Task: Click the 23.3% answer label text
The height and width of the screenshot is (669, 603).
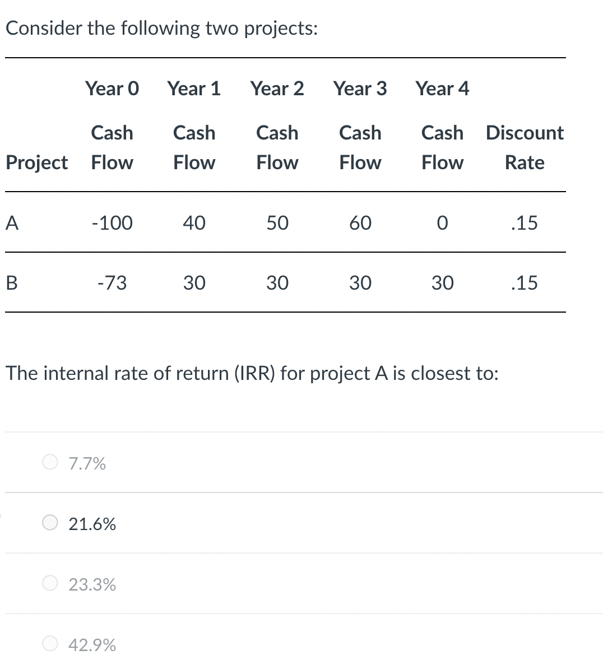Action: click(x=92, y=584)
